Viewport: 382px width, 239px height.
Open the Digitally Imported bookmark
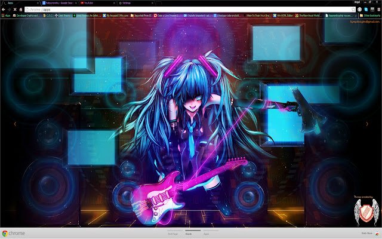pos(196,16)
